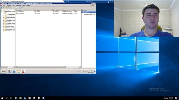Open the Справка menu

click(x=29, y=6)
